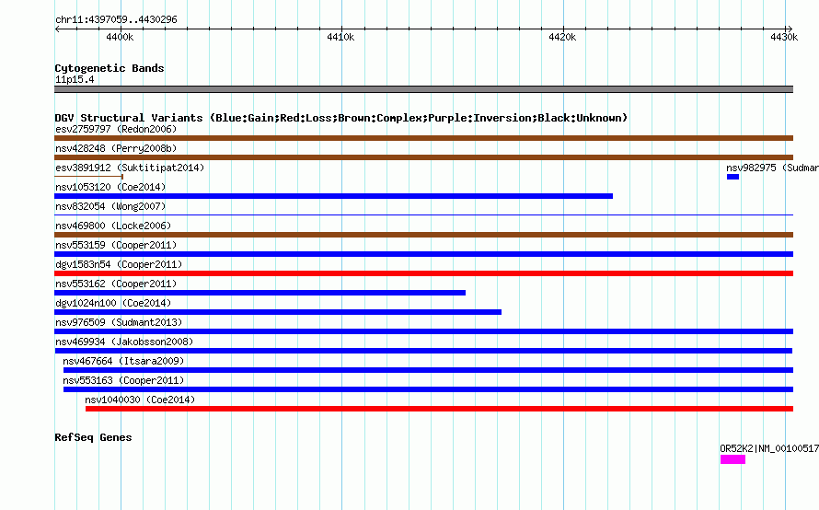Screen dimensions: 819x510
Task: Click the chr11:4397059..4430296 coordinate label
Action: point(116,19)
